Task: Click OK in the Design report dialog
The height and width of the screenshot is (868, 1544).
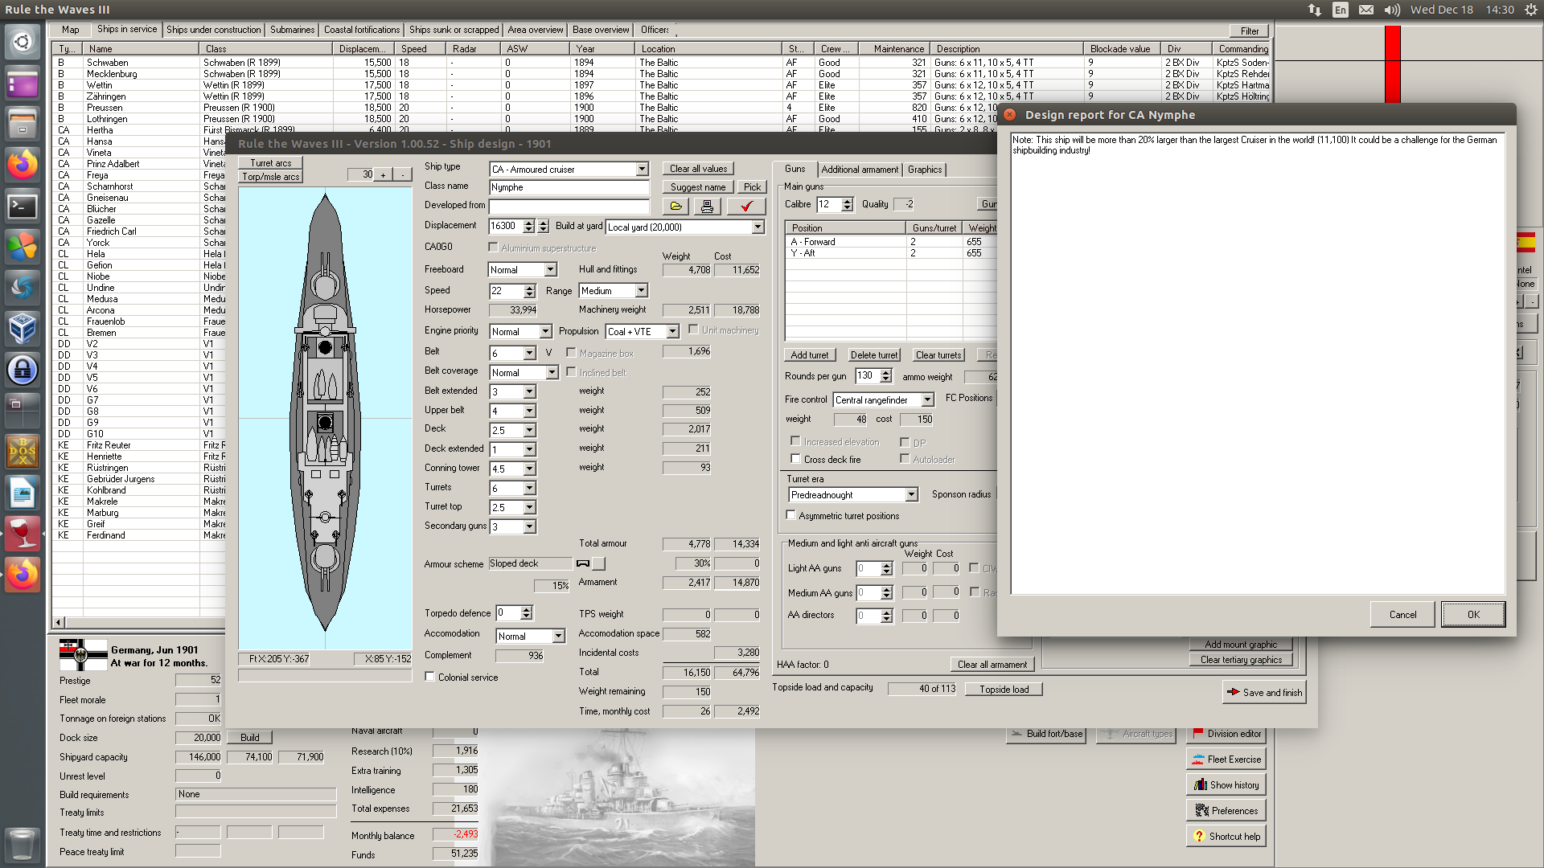Action: pos(1473,615)
